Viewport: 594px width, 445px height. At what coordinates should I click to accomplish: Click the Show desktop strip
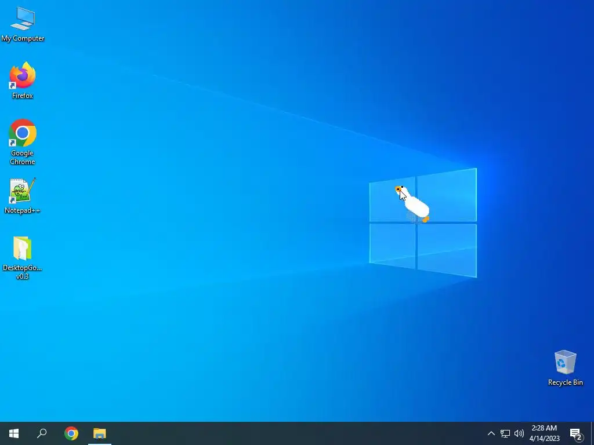[592, 433]
